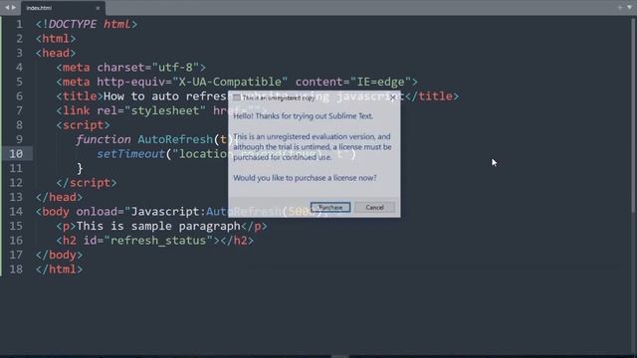
Task: Click the closing script tag on line 12
Action: pos(87,183)
